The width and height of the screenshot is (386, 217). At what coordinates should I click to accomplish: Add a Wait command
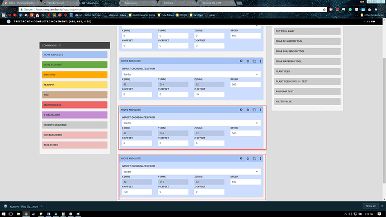(74, 95)
